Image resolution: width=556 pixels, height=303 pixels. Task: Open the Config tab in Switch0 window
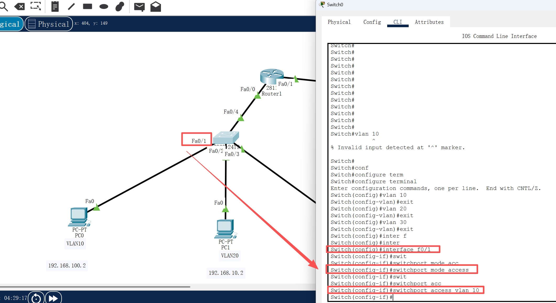click(372, 22)
